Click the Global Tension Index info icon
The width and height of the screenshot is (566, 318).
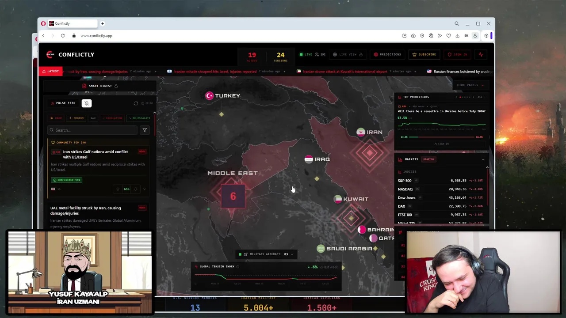237,267
